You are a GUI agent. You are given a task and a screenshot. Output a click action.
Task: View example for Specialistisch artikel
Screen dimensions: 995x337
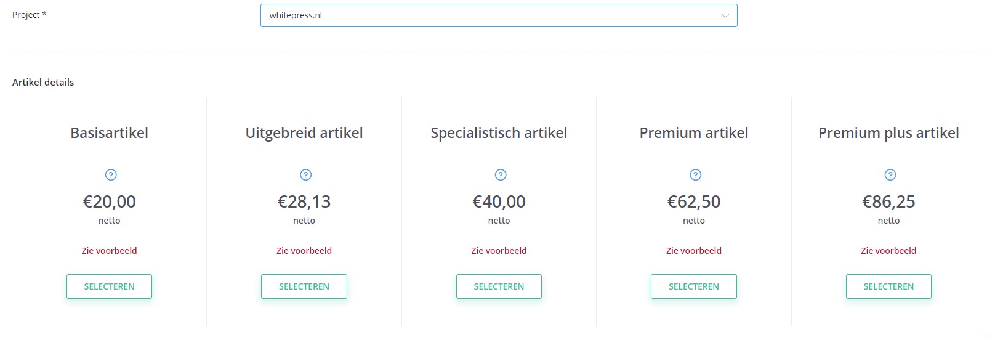[499, 251]
